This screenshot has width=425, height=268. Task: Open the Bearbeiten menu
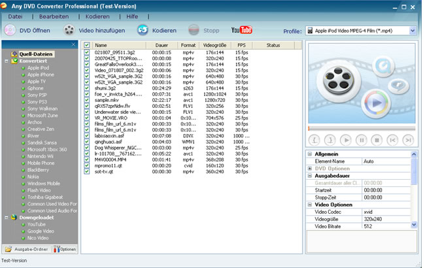tap(54, 16)
